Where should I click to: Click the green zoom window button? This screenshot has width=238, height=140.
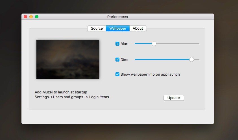37,17
